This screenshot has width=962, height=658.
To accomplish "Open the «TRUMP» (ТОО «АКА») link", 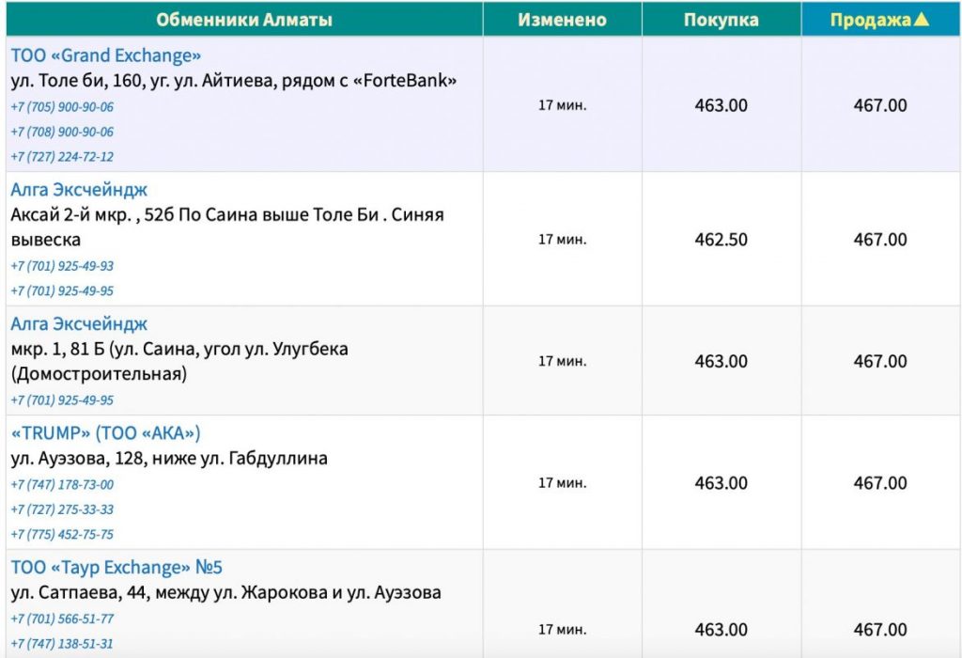I will coord(105,432).
